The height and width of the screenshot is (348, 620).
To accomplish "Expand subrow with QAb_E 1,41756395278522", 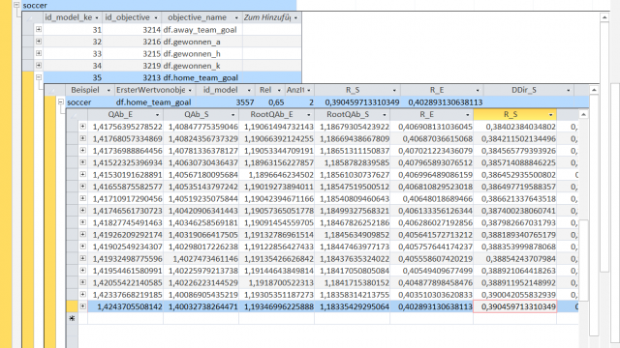I will [x=82, y=127].
